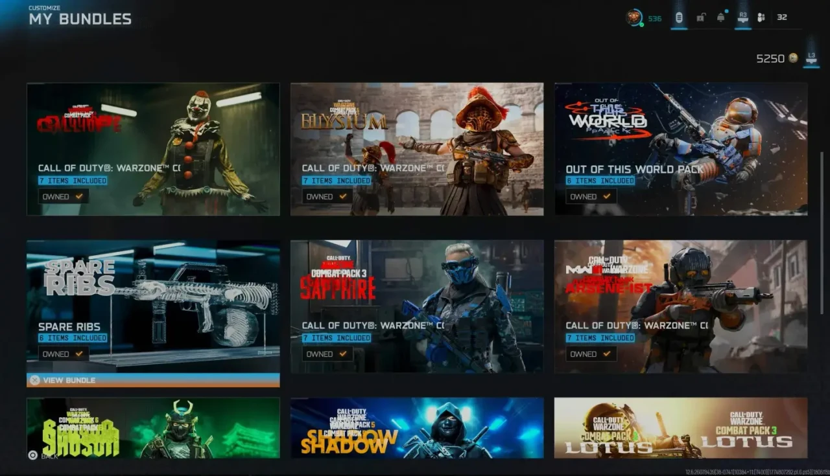Click the R3 button prompt icon
The height and width of the screenshot is (476, 830).
click(743, 17)
